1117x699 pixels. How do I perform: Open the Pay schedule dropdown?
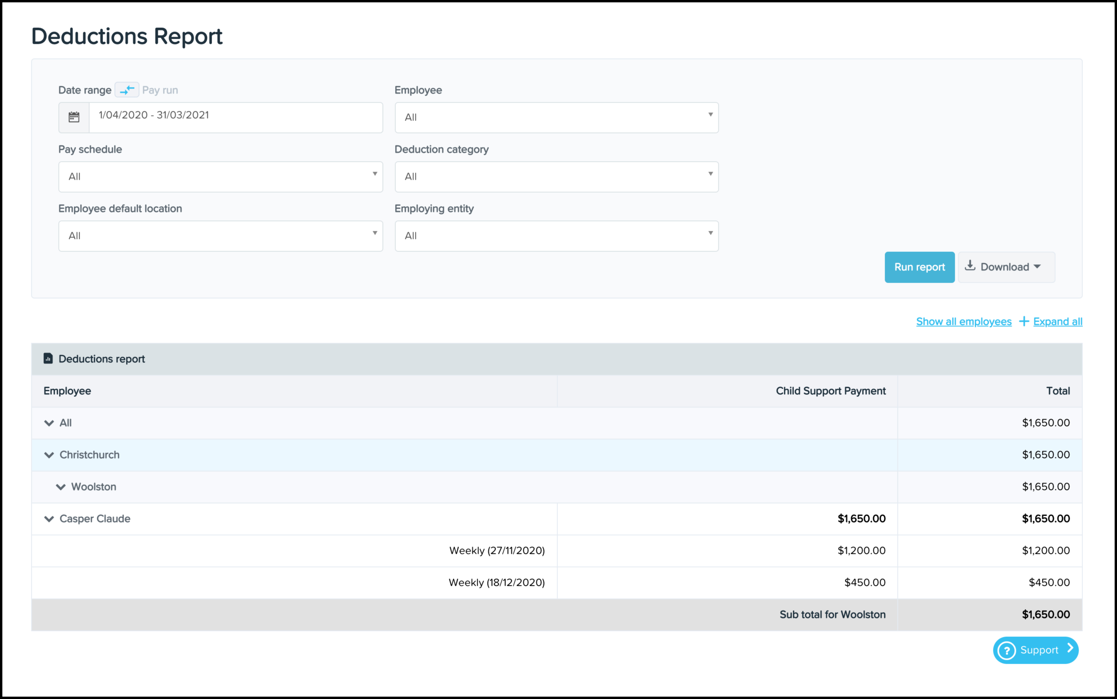coord(220,177)
